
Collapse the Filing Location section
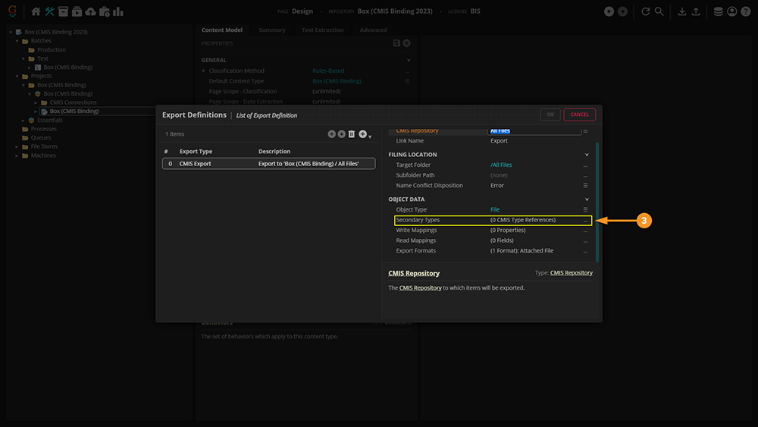(587, 155)
